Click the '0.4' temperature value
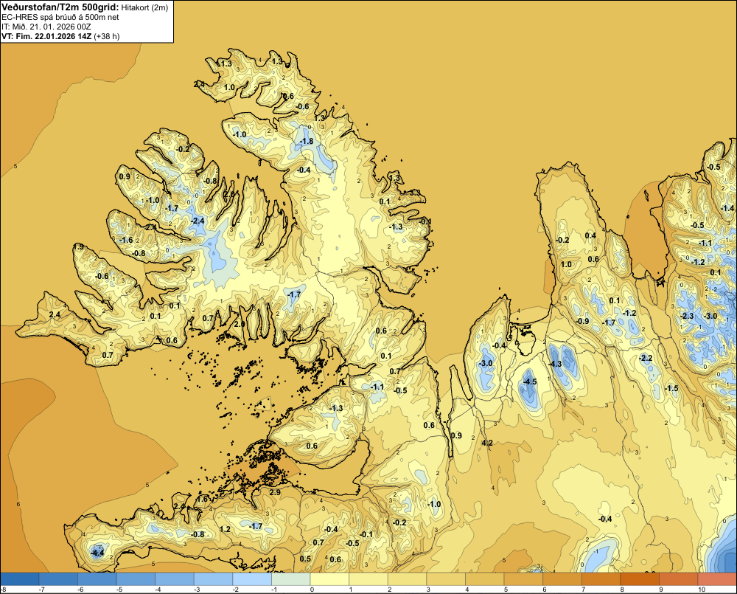The image size is (737, 594). point(590,235)
